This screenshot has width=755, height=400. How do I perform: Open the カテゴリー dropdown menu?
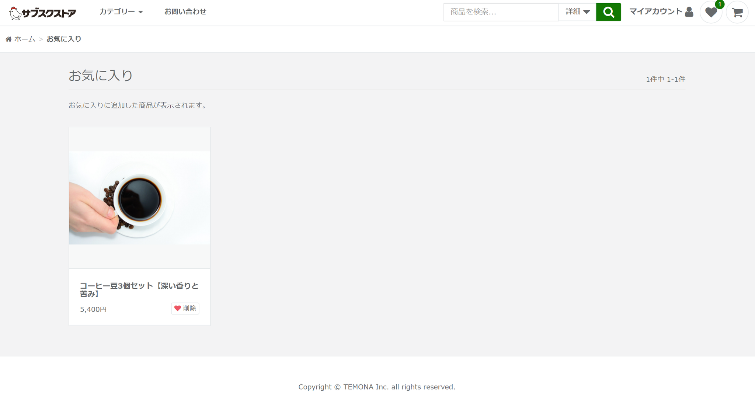click(117, 12)
